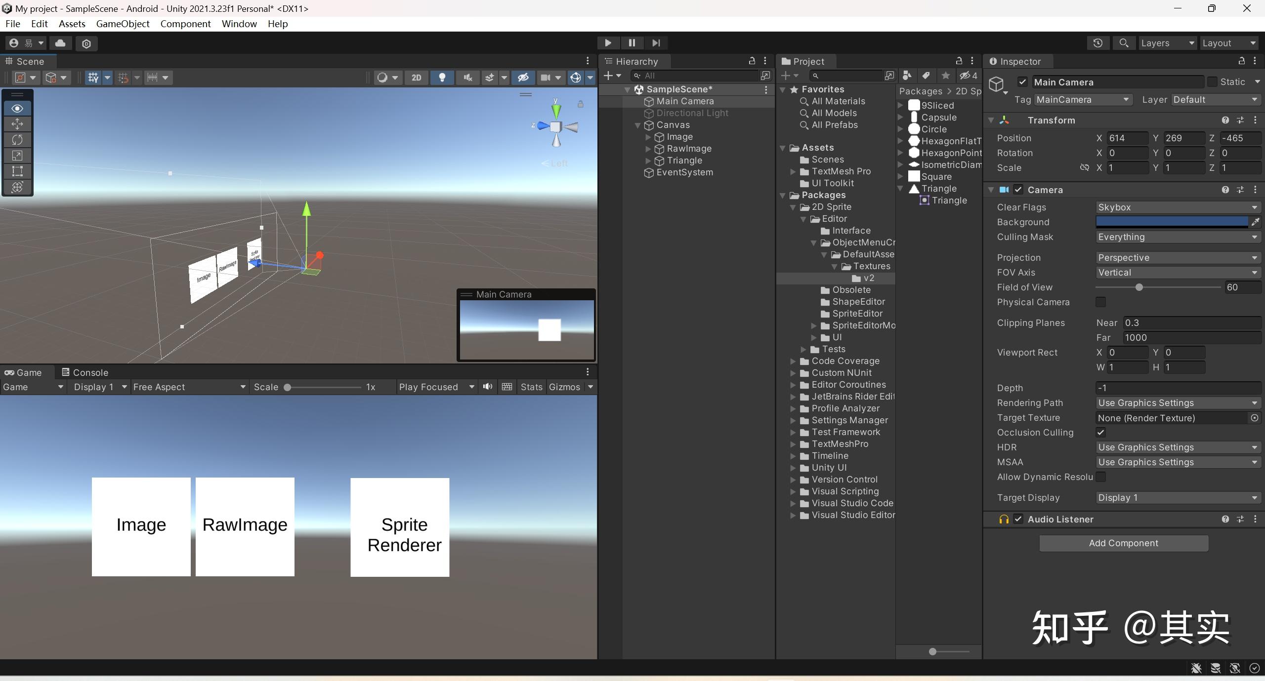The width and height of the screenshot is (1265, 681).
Task: Click the Background color swatch
Action: coord(1171,222)
